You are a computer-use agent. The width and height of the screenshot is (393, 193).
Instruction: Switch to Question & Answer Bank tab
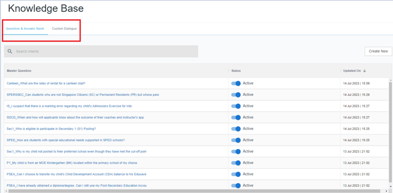tap(25, 29)
